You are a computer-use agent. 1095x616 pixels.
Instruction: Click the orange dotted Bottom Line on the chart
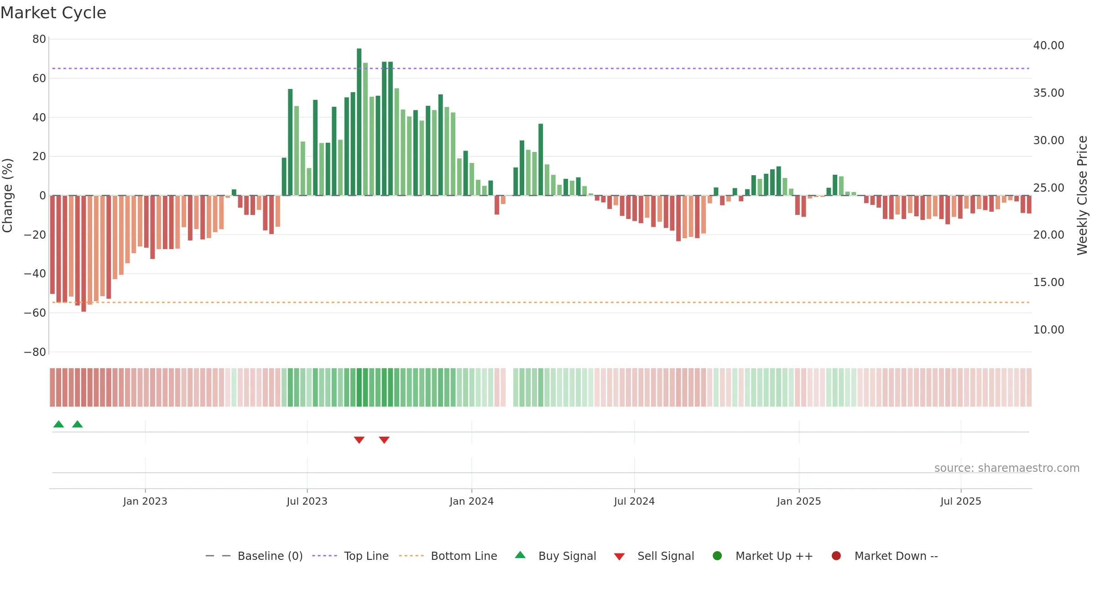pos(541,303)
